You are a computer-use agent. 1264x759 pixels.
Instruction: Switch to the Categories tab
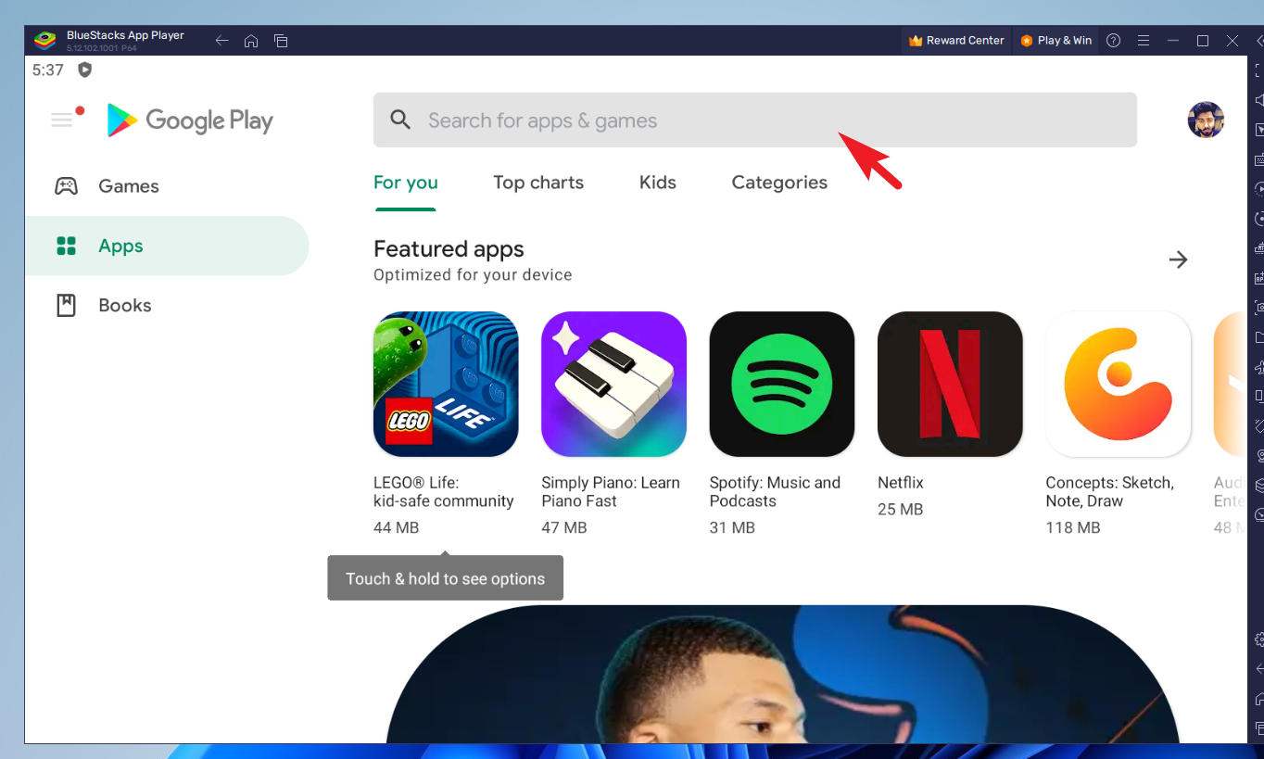pyautogui.click(x=779, y=183)
